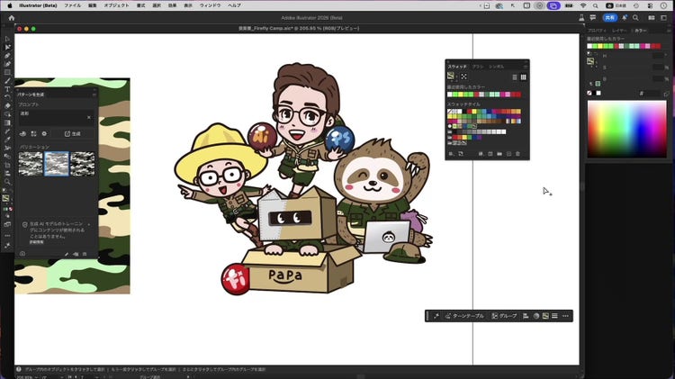Select the Type tool in toolbar
The height and width of the screenshot is (379, 675).
[7, 89]
